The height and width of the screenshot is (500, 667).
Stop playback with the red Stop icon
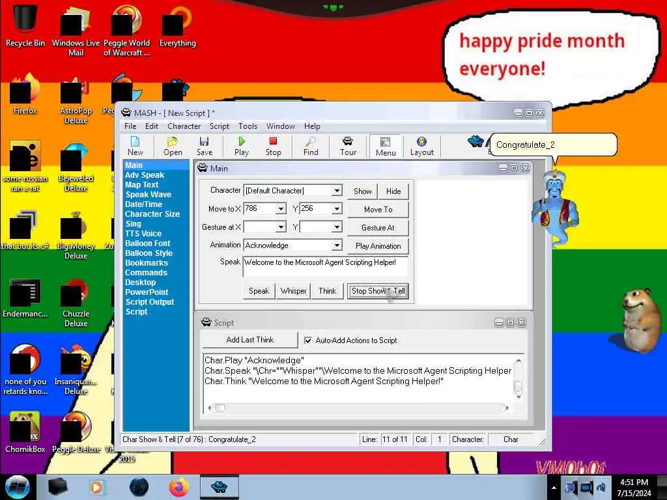(273, 146)
